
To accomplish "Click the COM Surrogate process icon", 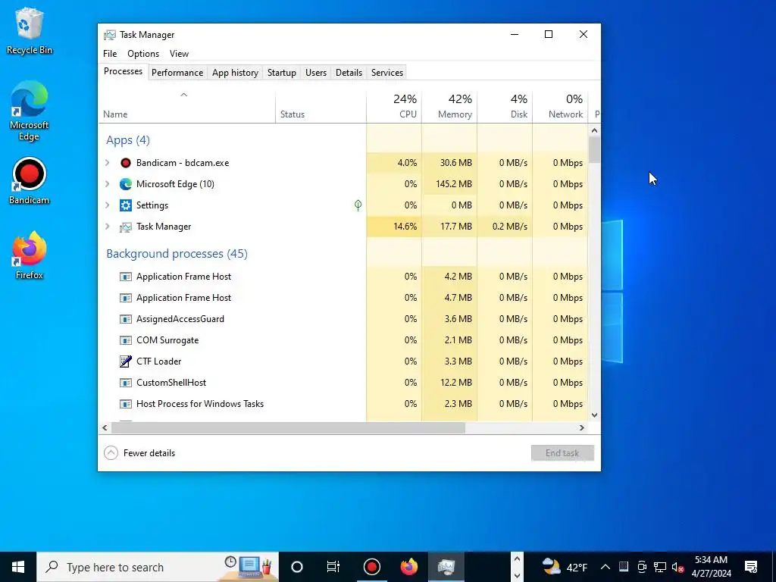I will [126, 340].
